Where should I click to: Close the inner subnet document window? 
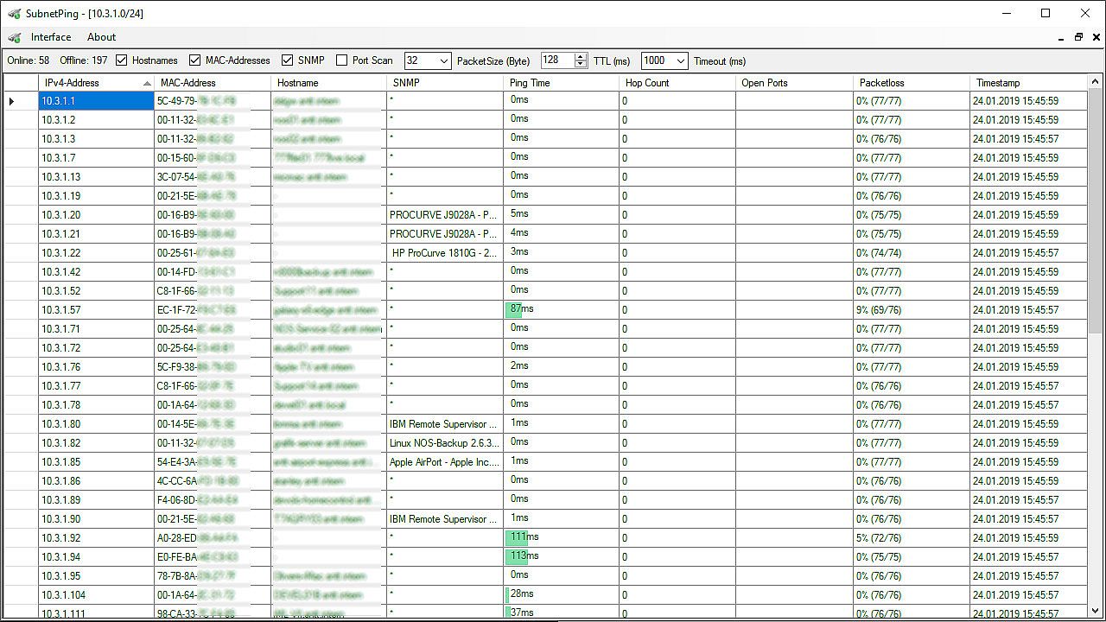point(1096,37)
